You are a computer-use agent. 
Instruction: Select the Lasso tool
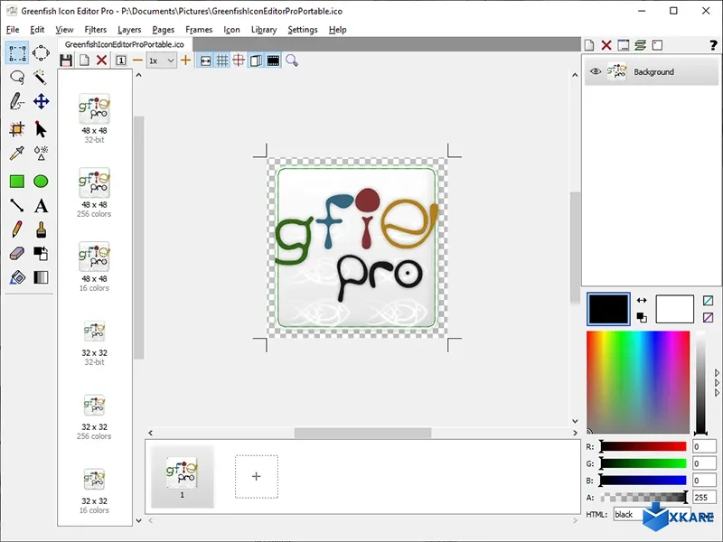point(17,77)
